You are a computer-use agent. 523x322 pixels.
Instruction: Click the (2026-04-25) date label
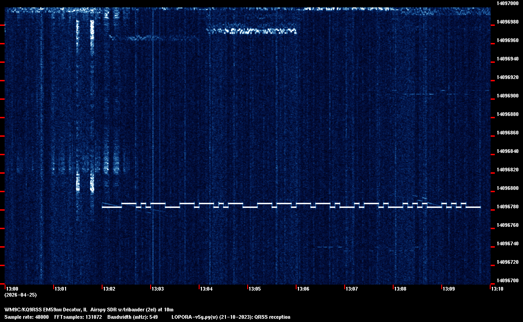20,294
